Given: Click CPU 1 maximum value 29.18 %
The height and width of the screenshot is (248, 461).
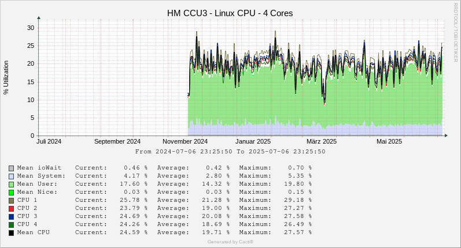Looking at the screenshot, I should [298, 200].
